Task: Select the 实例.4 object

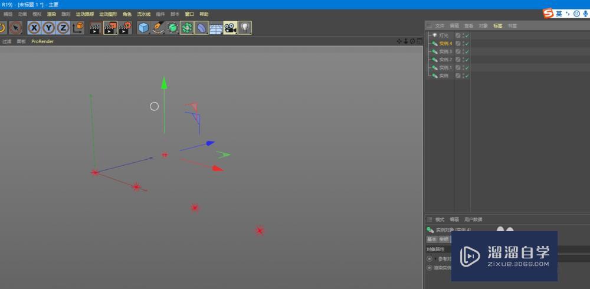Action: pyautogui.click(x=445, y=44)
